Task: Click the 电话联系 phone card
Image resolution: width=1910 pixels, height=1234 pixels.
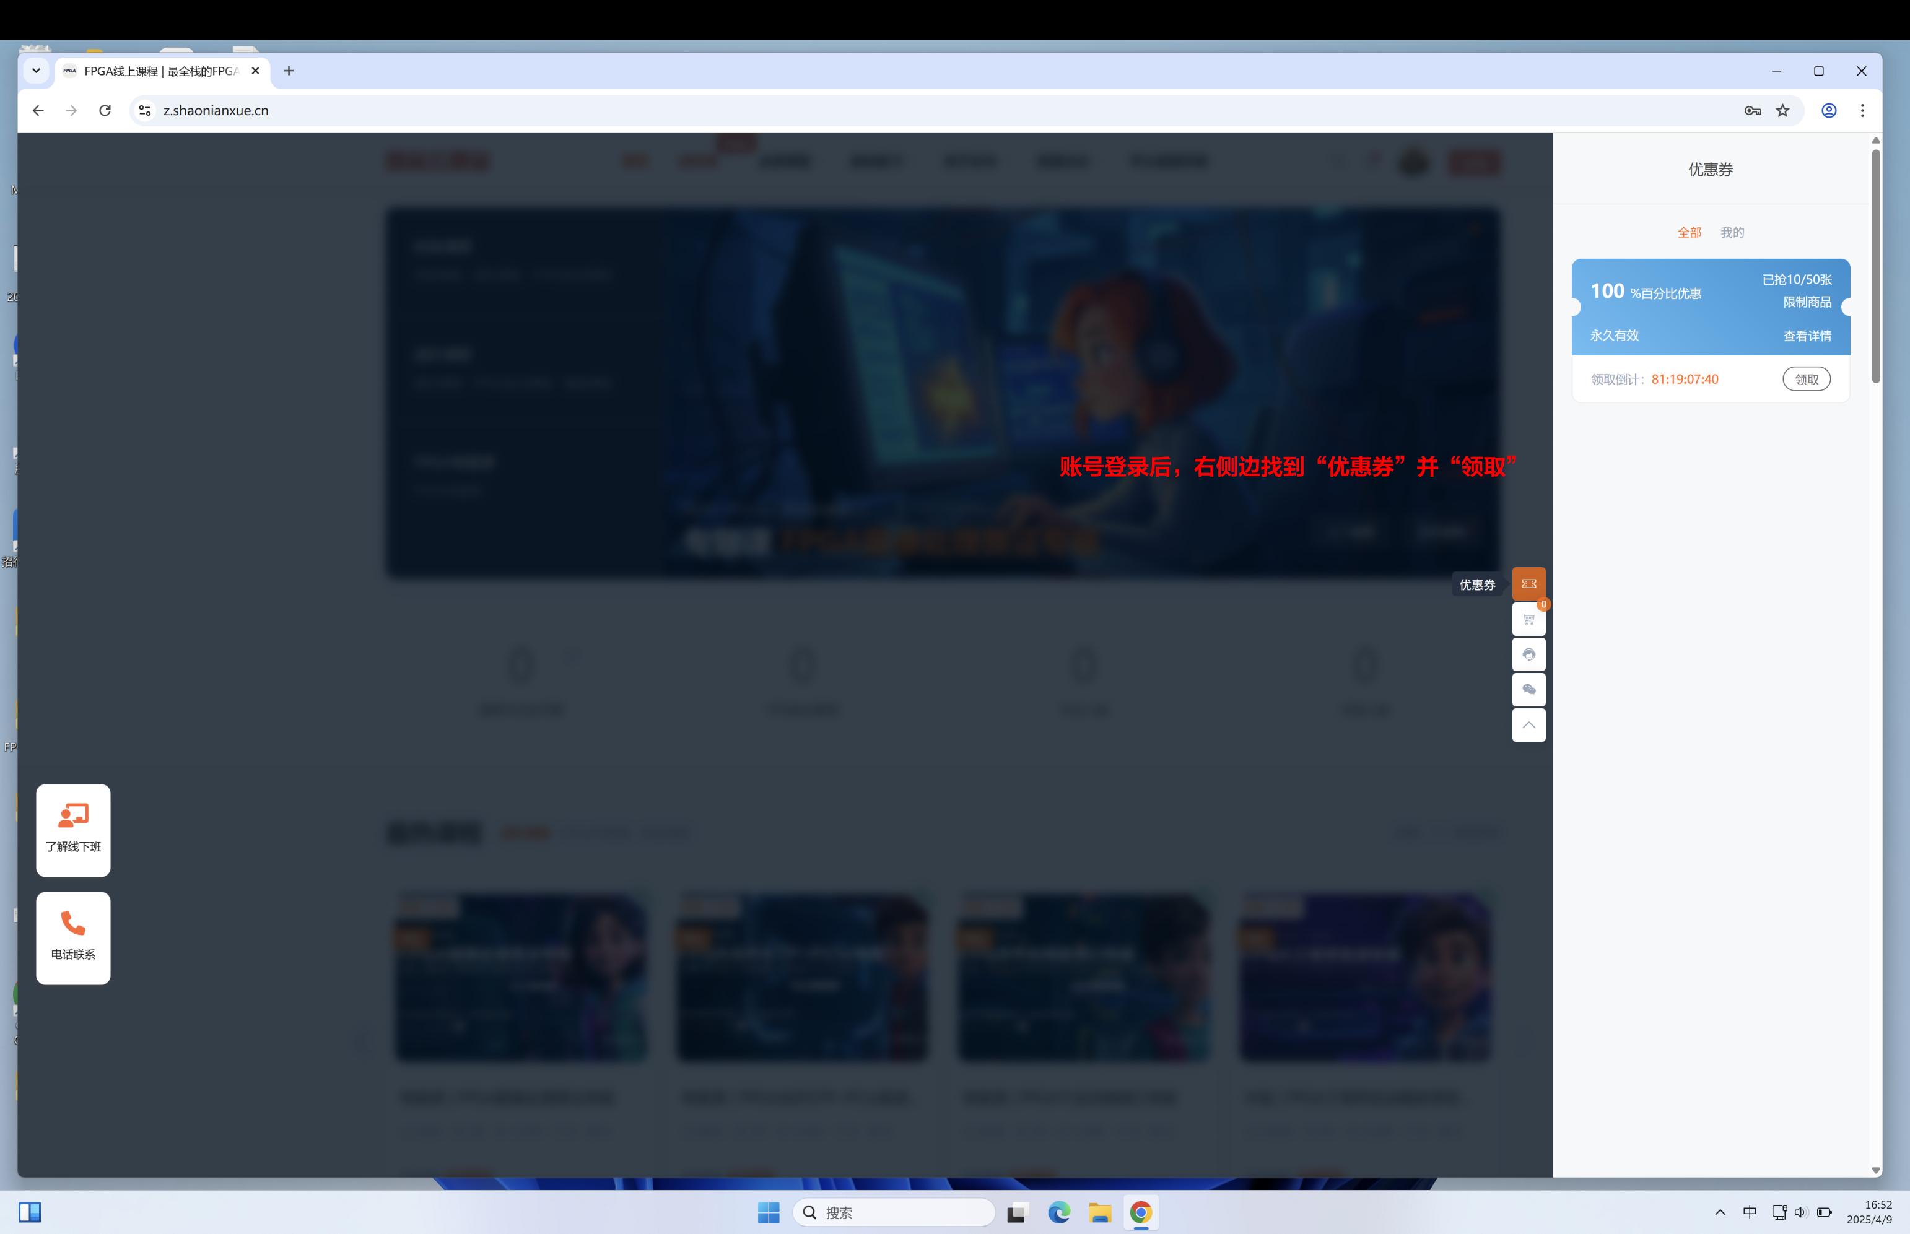Action: point(73,937)
